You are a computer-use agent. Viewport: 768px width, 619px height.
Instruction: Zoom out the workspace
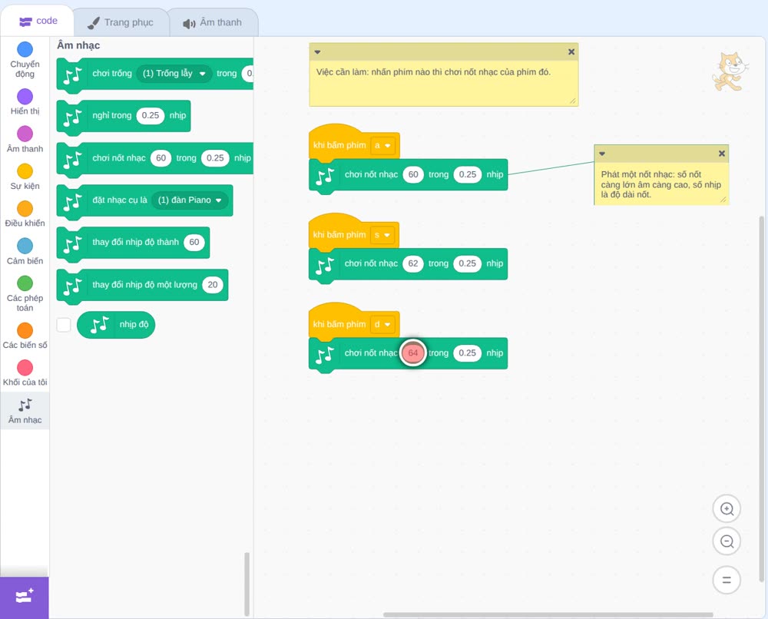point(727,541)
